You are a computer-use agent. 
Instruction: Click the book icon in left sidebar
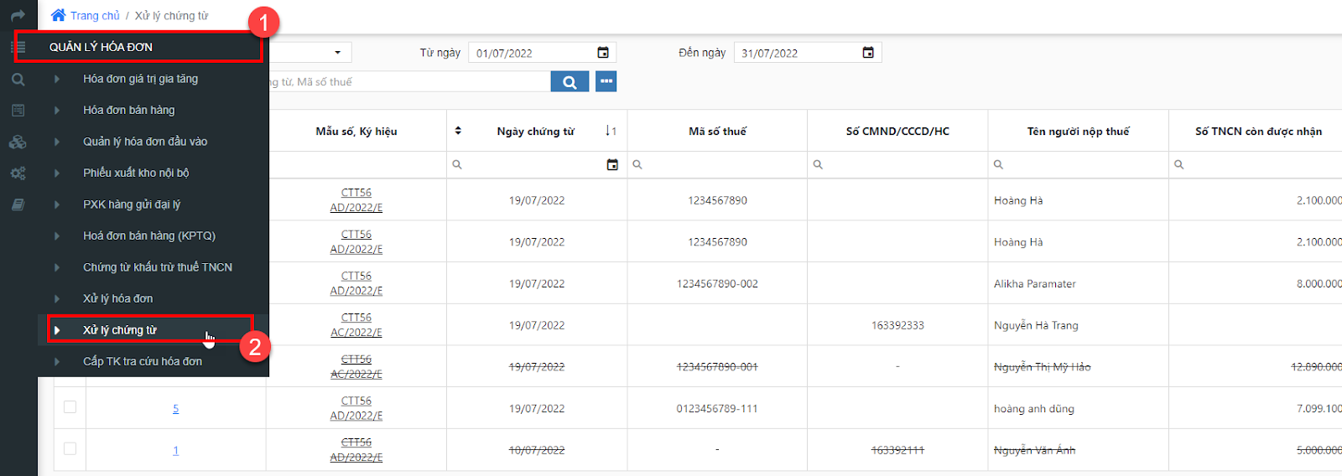[18, 204]
